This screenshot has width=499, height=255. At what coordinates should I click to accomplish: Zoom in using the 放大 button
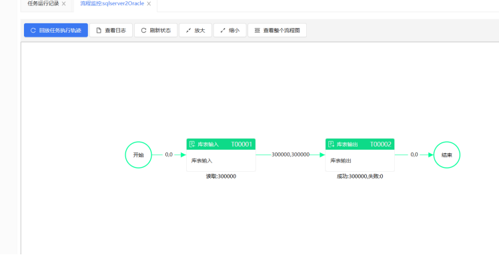[x=195, y=30]
